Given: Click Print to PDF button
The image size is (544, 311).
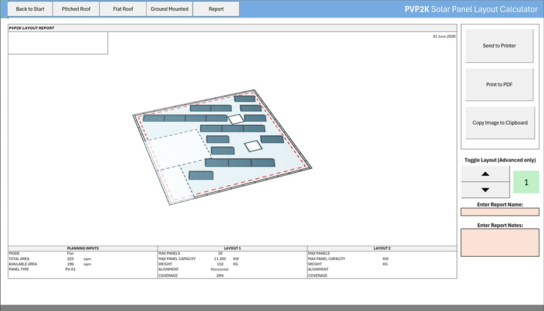Looking at the screenshot, I should click(499, 84).
